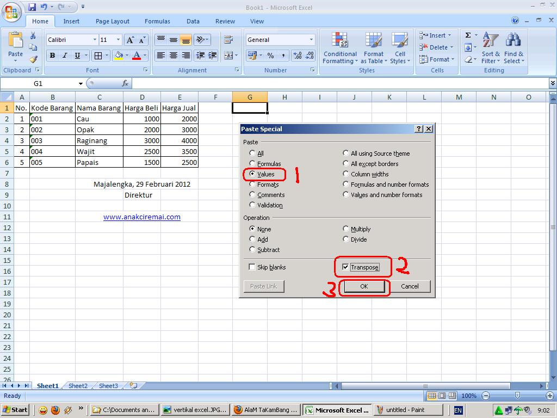The image size is (557, 418).
Task: Click the Align Text Left icon
Action: (x=161, y=56)
